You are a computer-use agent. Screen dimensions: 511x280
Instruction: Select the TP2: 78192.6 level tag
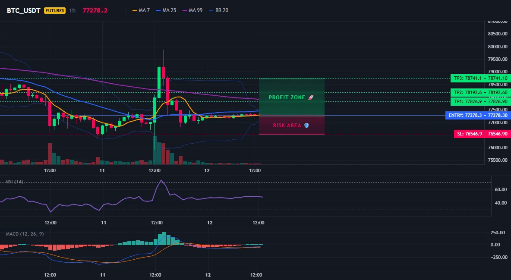pyautogui.click(x=467, y=92)
